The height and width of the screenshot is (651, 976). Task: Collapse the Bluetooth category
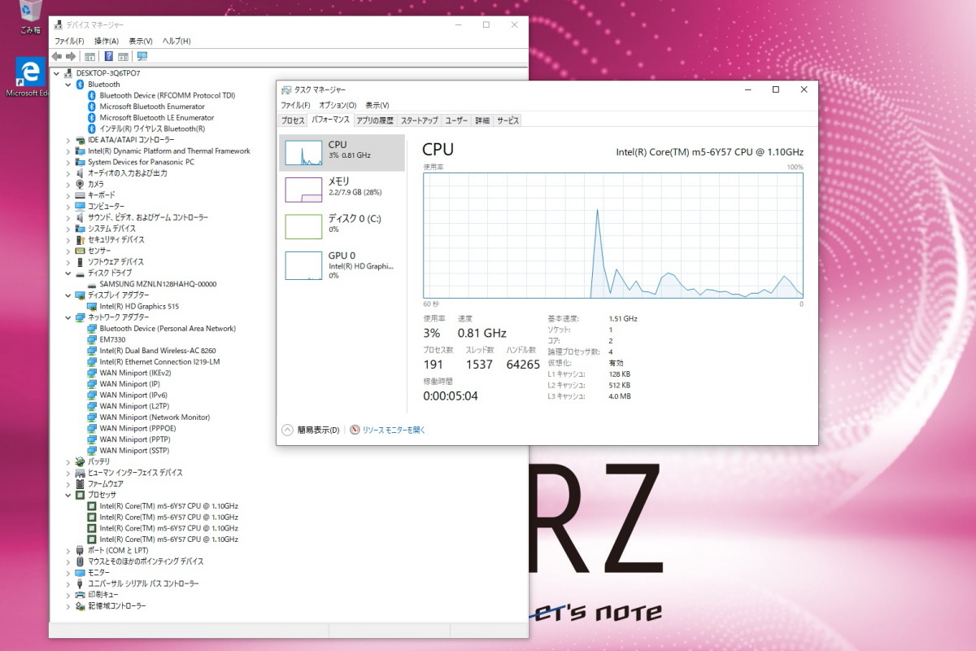click(68, 85)
